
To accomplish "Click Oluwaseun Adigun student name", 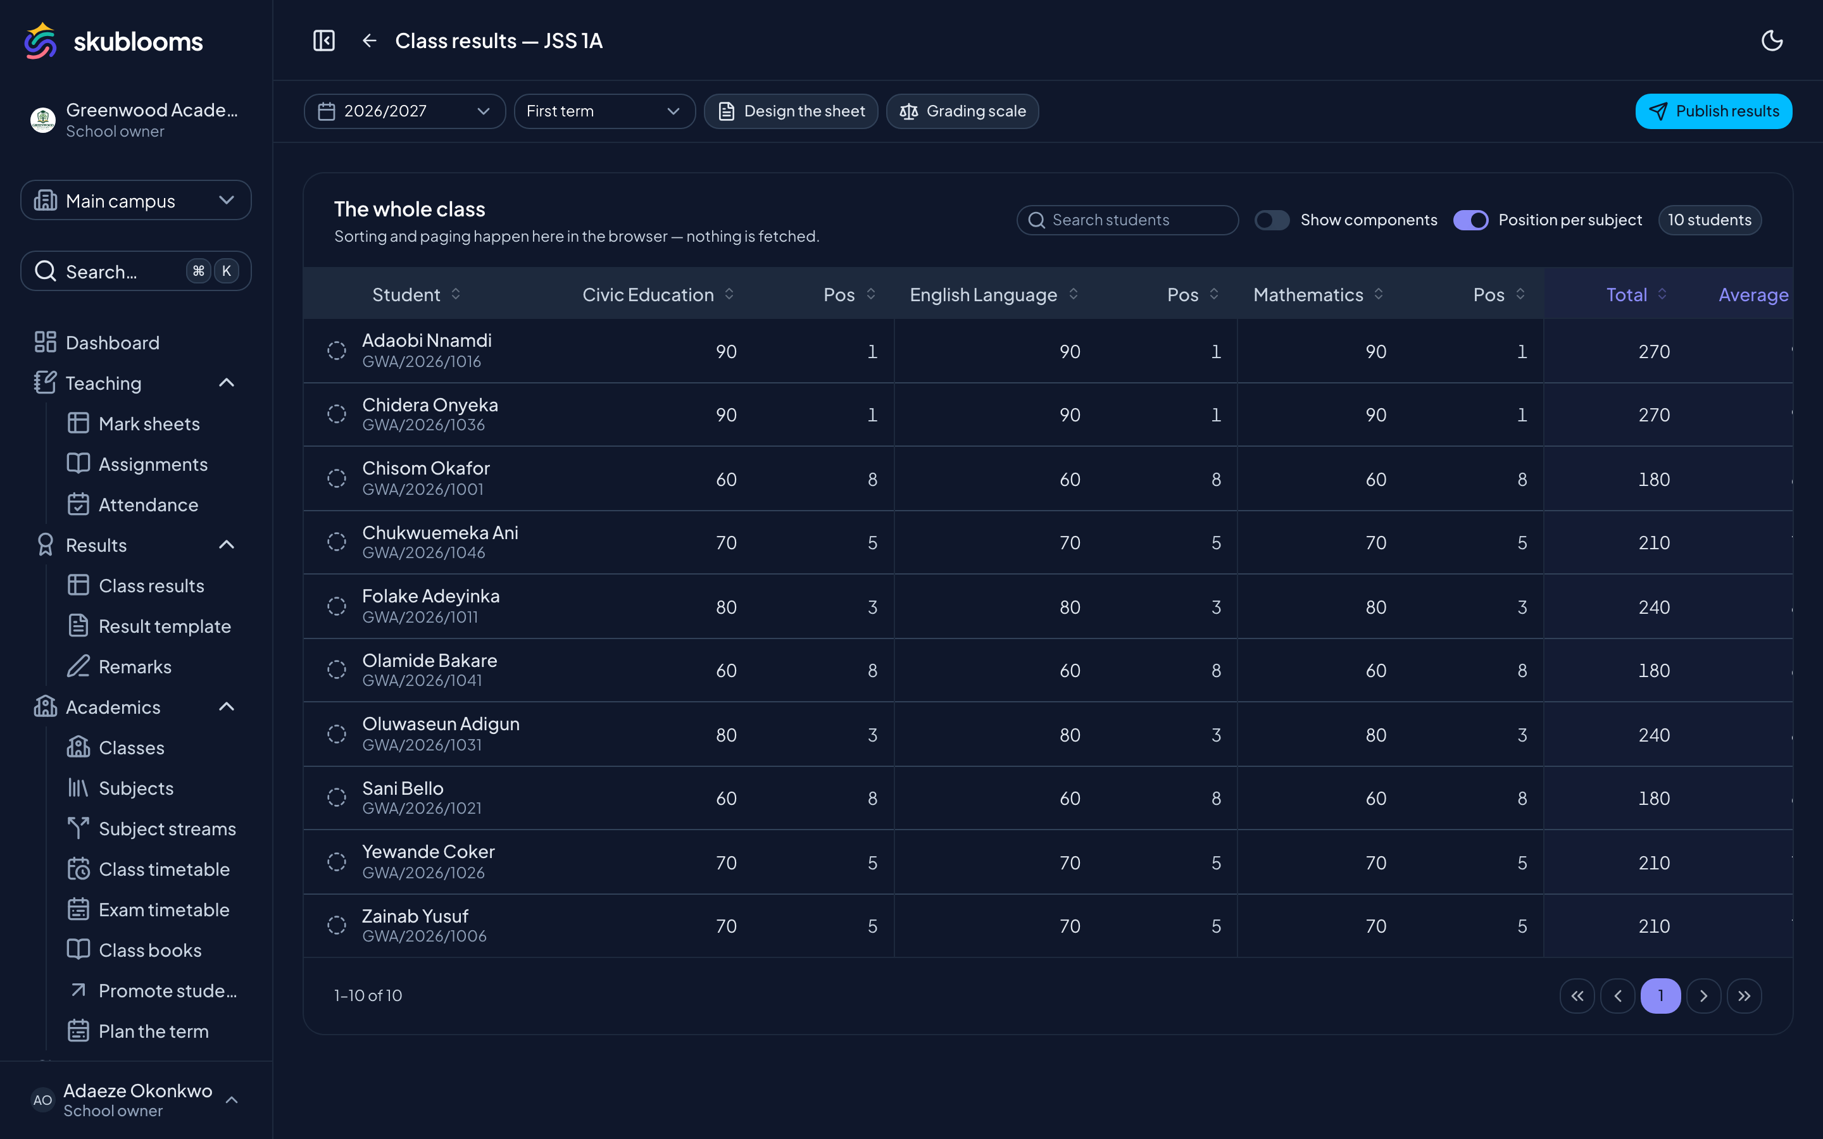I will 441,723.
